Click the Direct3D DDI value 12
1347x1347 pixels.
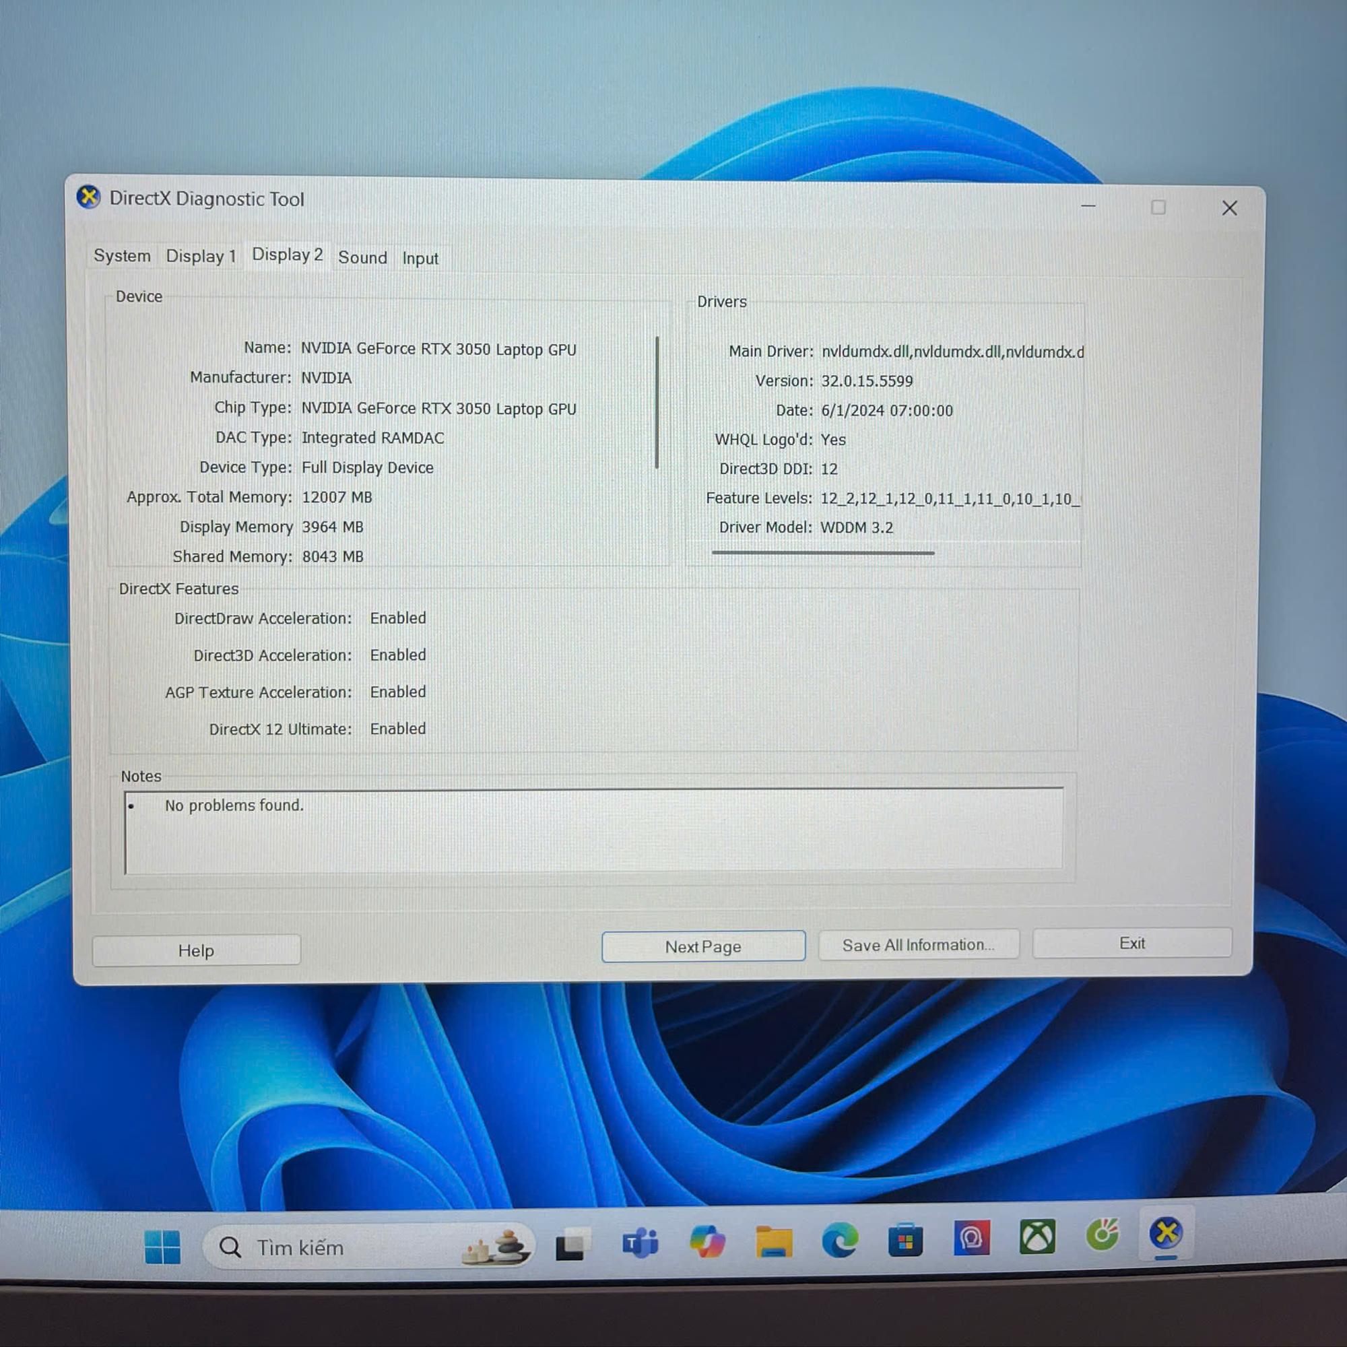pyautogui.click(x=828, y=469)
